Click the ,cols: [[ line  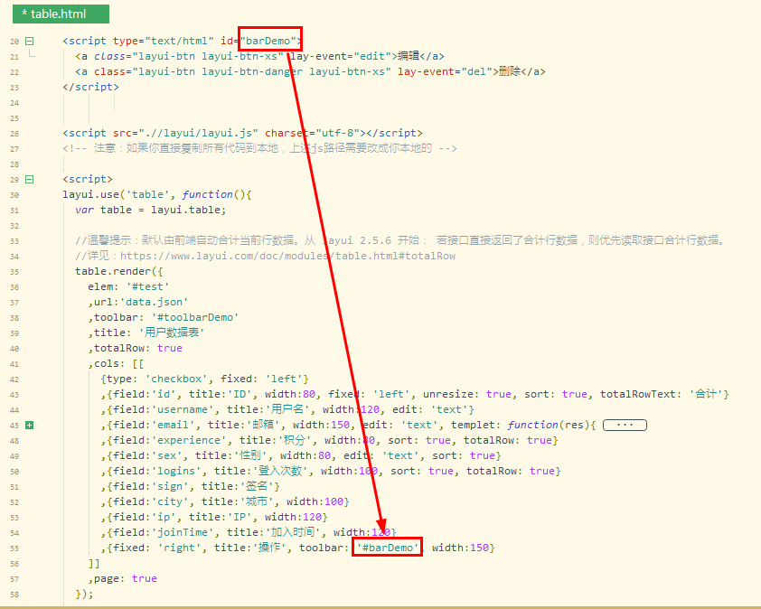pyautogui.click(x=116, y=363)
